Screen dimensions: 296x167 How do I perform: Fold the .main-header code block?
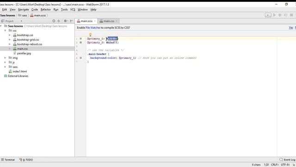pyautogui.click(x=86, y=54)
